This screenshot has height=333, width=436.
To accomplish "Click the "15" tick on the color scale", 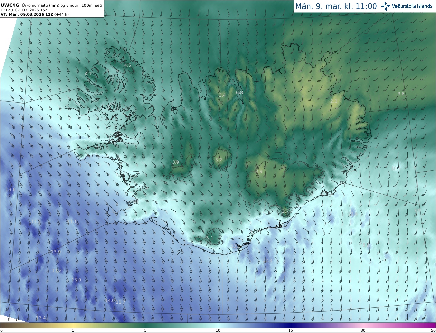I will 291,330.
